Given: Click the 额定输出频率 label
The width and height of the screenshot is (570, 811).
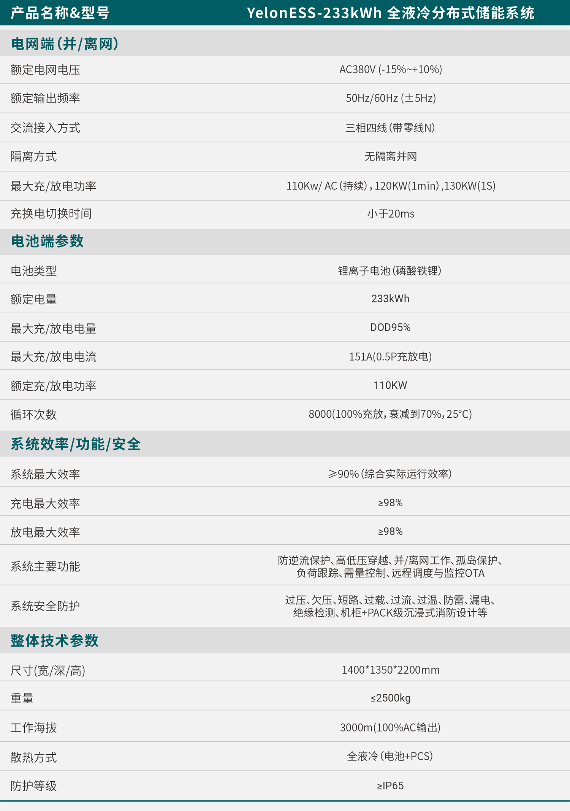Looking at the screenshot, I should [x=45, y=98].
